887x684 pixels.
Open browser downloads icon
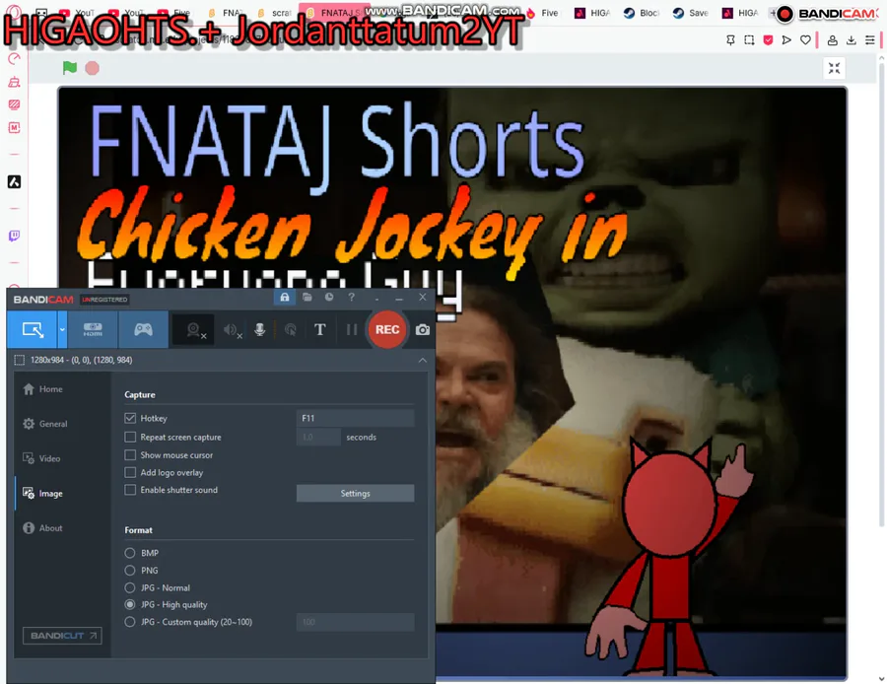point(852,40)
